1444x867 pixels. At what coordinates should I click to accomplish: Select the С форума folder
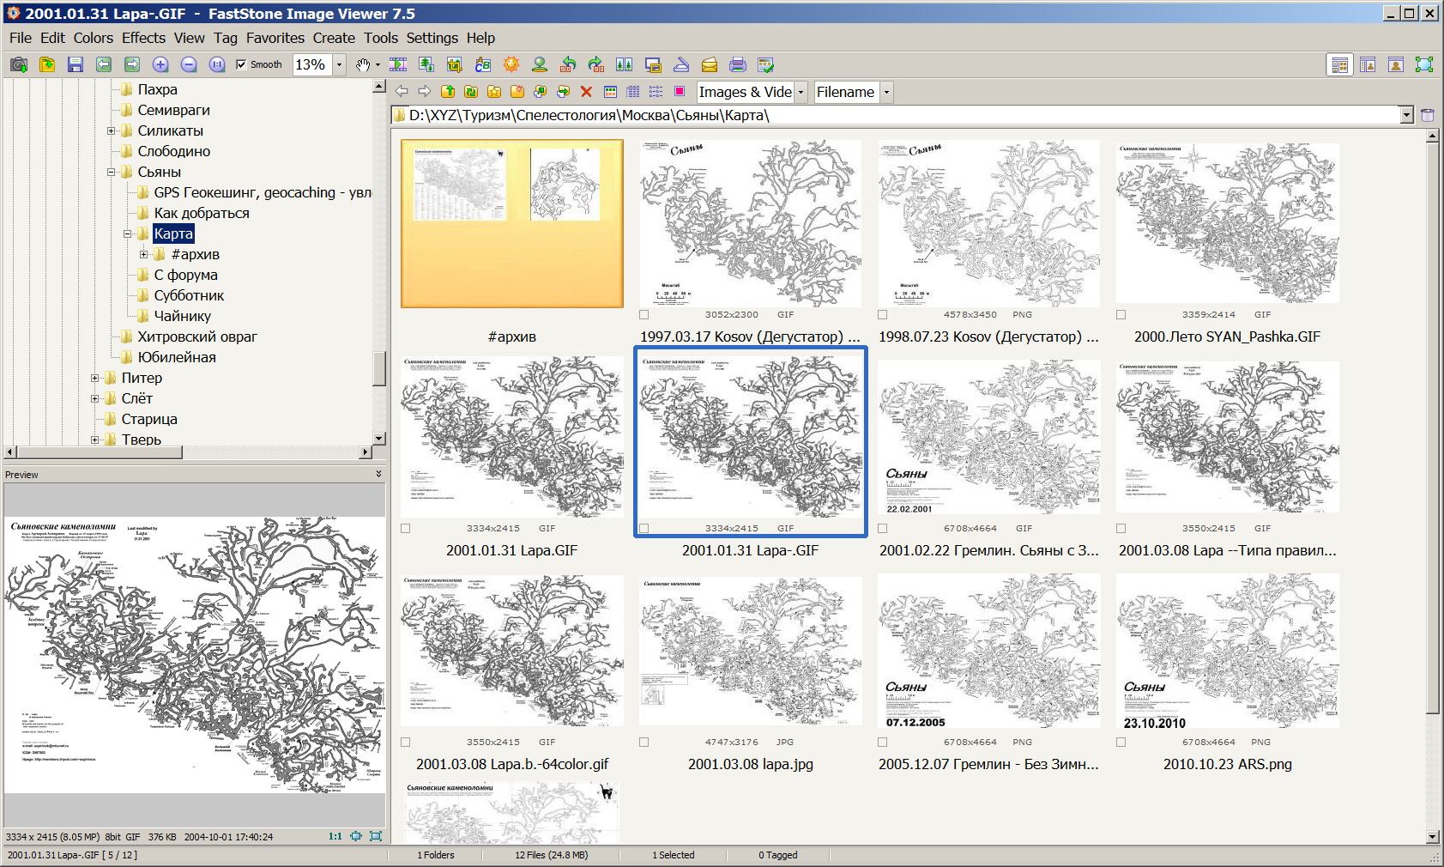click(x=185, y=275)
